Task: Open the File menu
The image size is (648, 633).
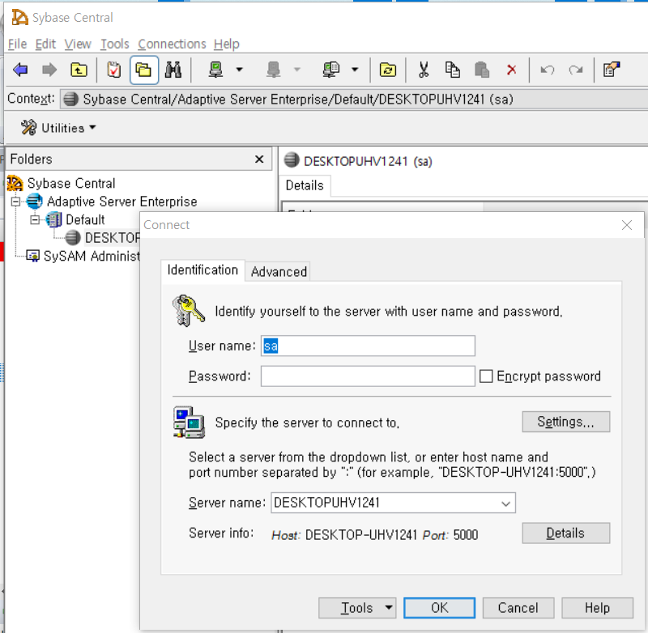Action: [17, 44]
